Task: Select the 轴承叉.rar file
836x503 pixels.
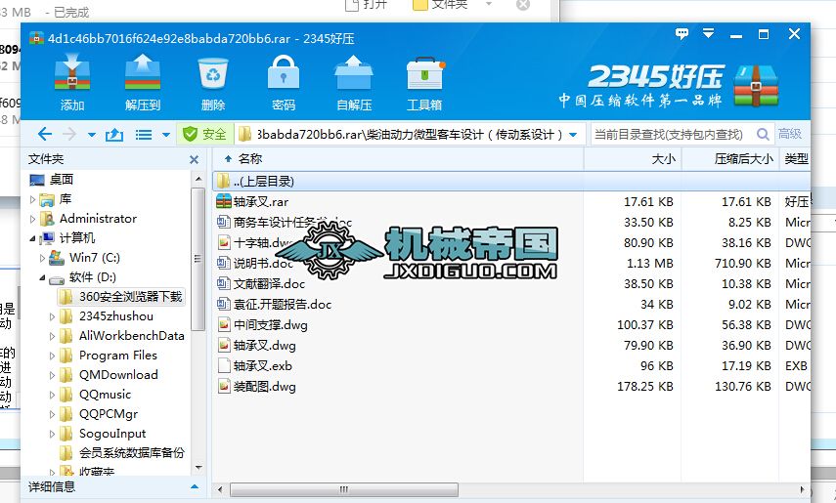Action: coord(261,202)
